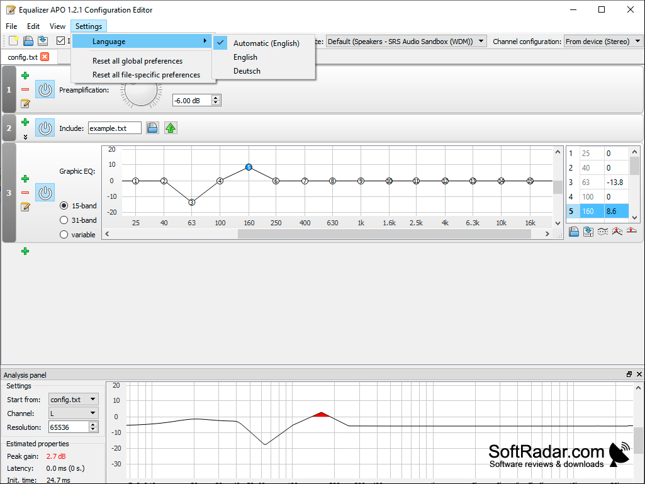Decrease the preamplification dB value

[x=216, y=103]
